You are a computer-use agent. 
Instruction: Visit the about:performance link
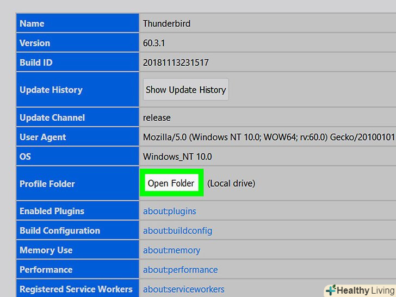point(181,270)
